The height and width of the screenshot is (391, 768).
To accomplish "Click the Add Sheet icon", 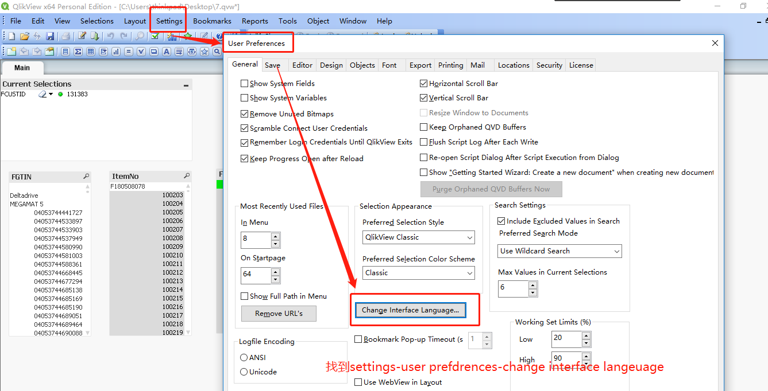I will (11, 52).
